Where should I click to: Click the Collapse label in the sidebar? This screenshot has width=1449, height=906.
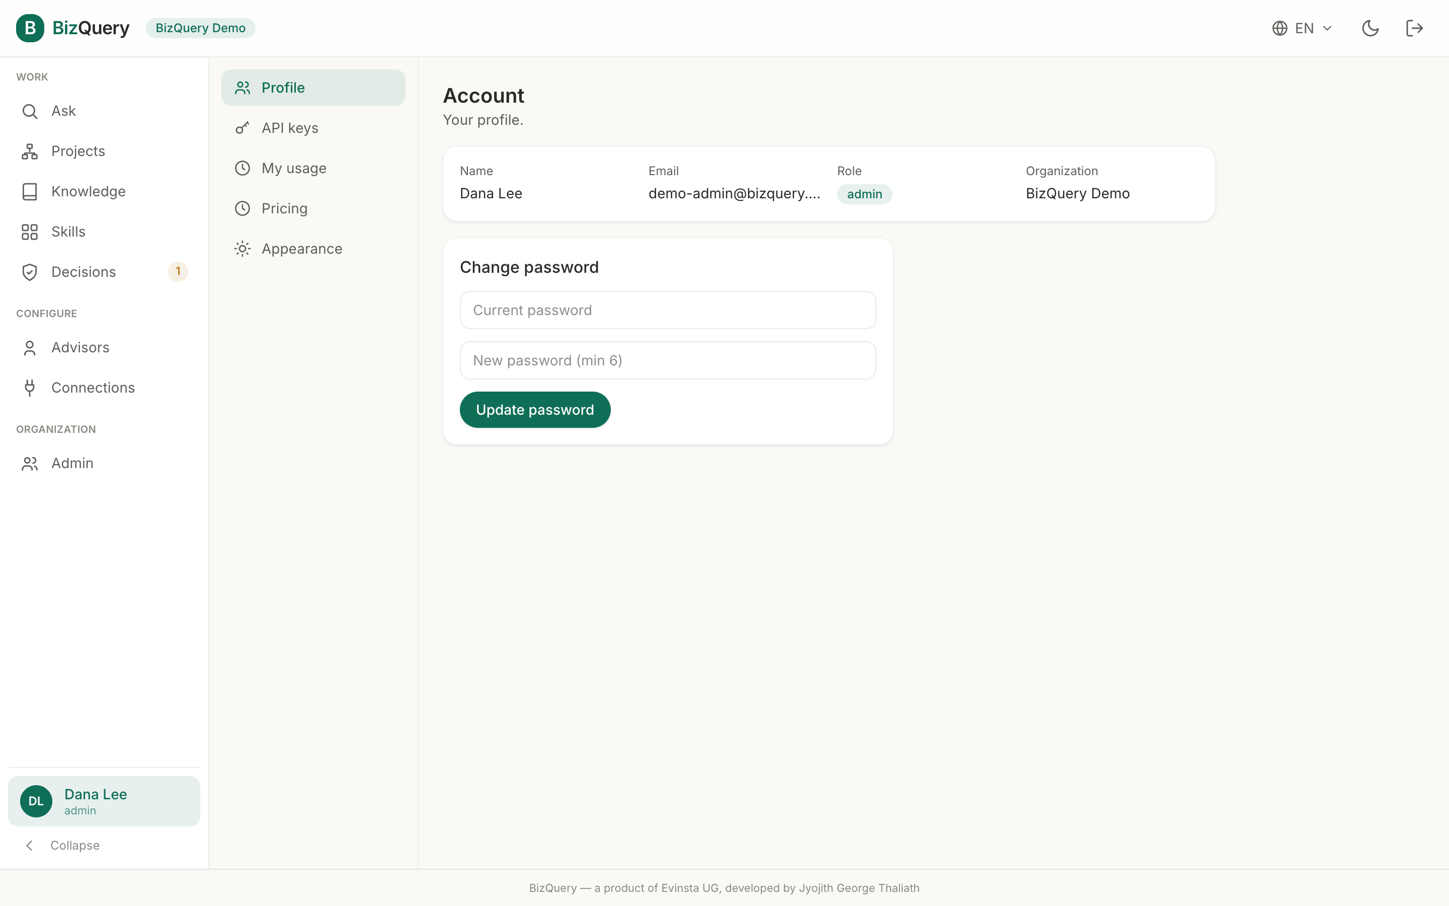tap(75, 846)
